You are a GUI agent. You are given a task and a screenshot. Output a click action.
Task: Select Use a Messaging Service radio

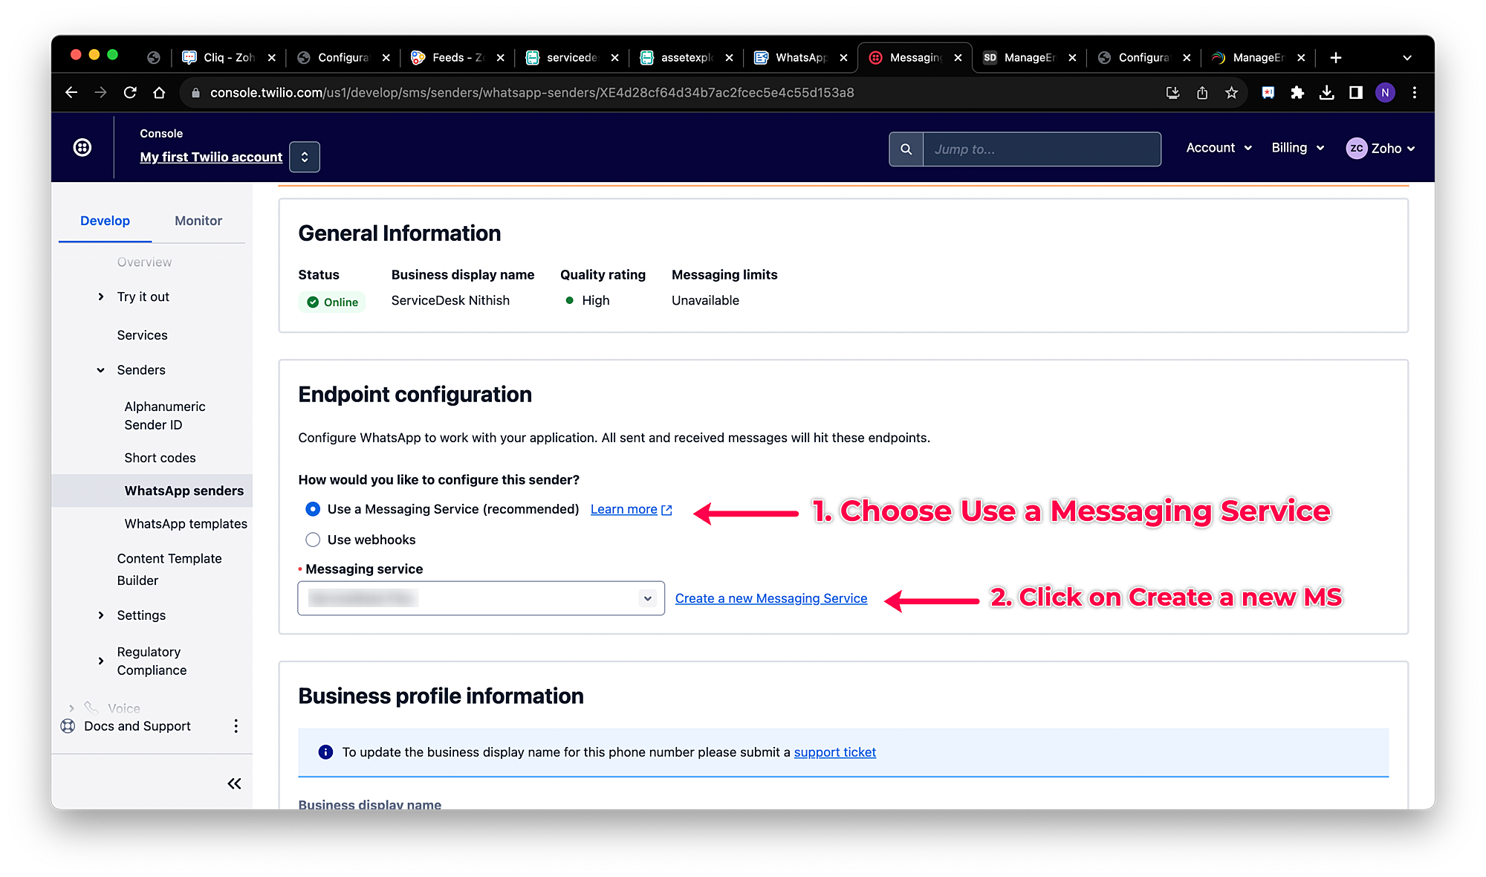point(313,509)
